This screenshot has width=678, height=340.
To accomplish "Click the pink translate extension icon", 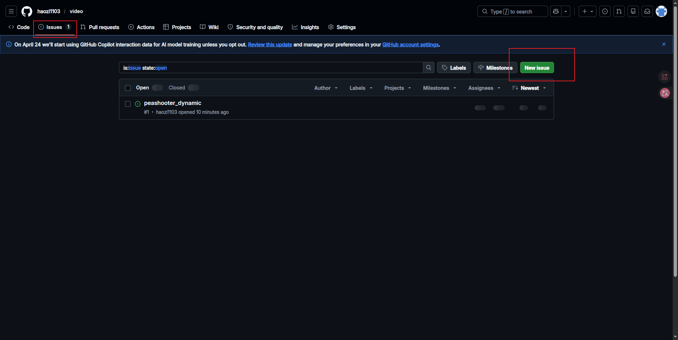I will 665,93.
